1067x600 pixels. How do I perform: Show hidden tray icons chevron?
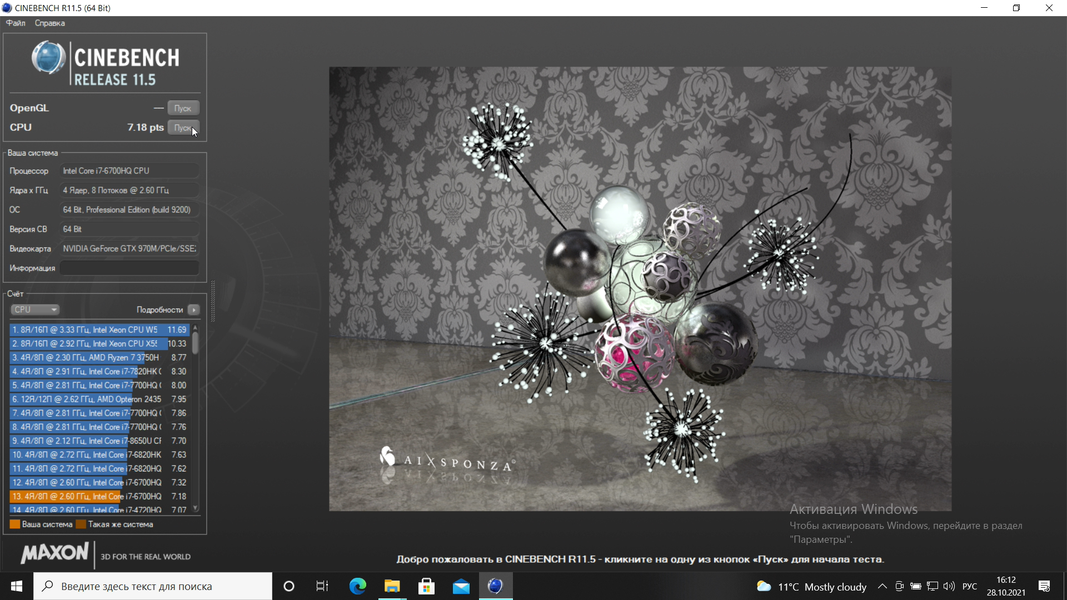click(882, 586)
